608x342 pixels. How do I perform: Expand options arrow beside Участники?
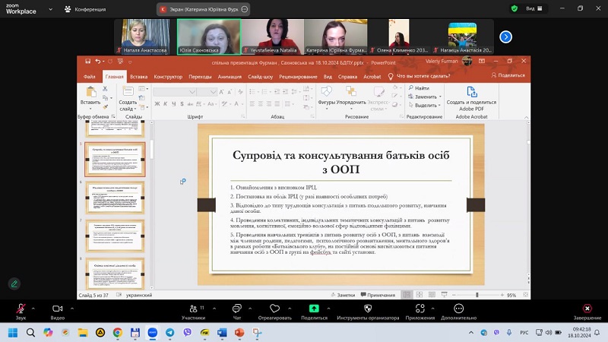[x=214, y=309]
